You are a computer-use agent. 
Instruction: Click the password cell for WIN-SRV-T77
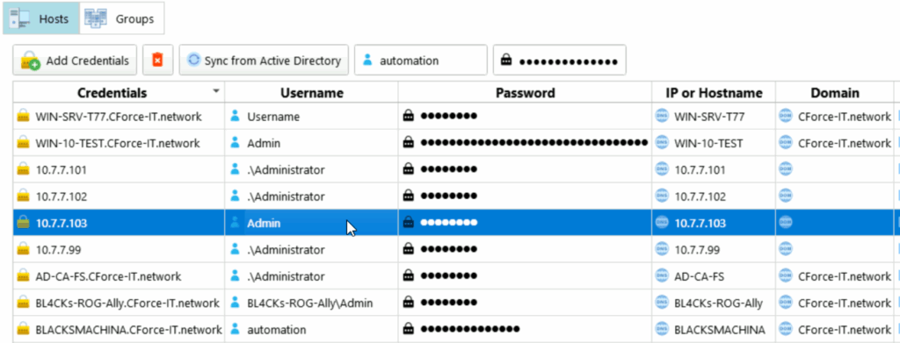tap(526, 117)
